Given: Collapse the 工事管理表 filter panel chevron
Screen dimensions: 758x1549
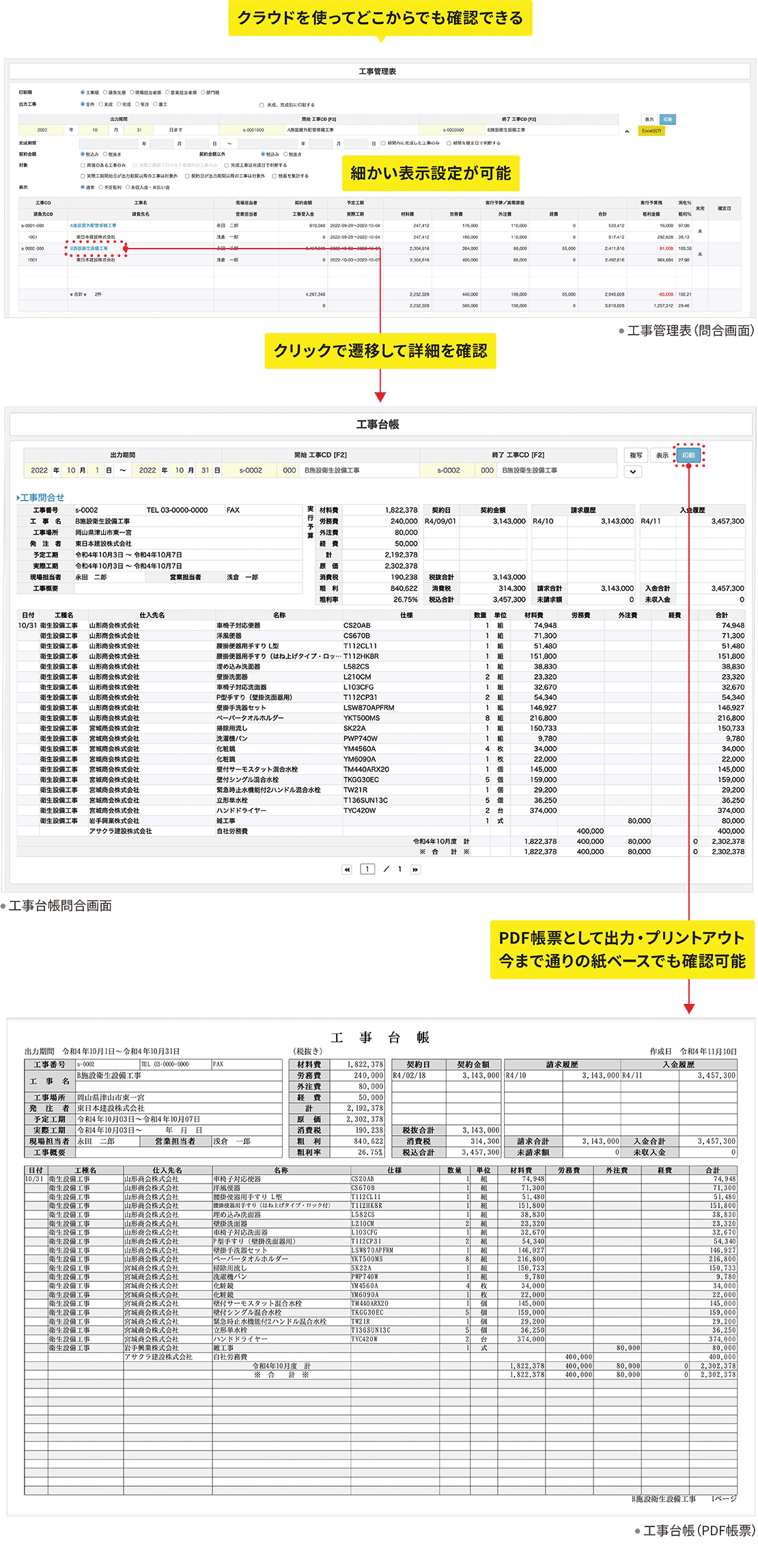Looking at the screenshot, I should [x=627, y=131].
